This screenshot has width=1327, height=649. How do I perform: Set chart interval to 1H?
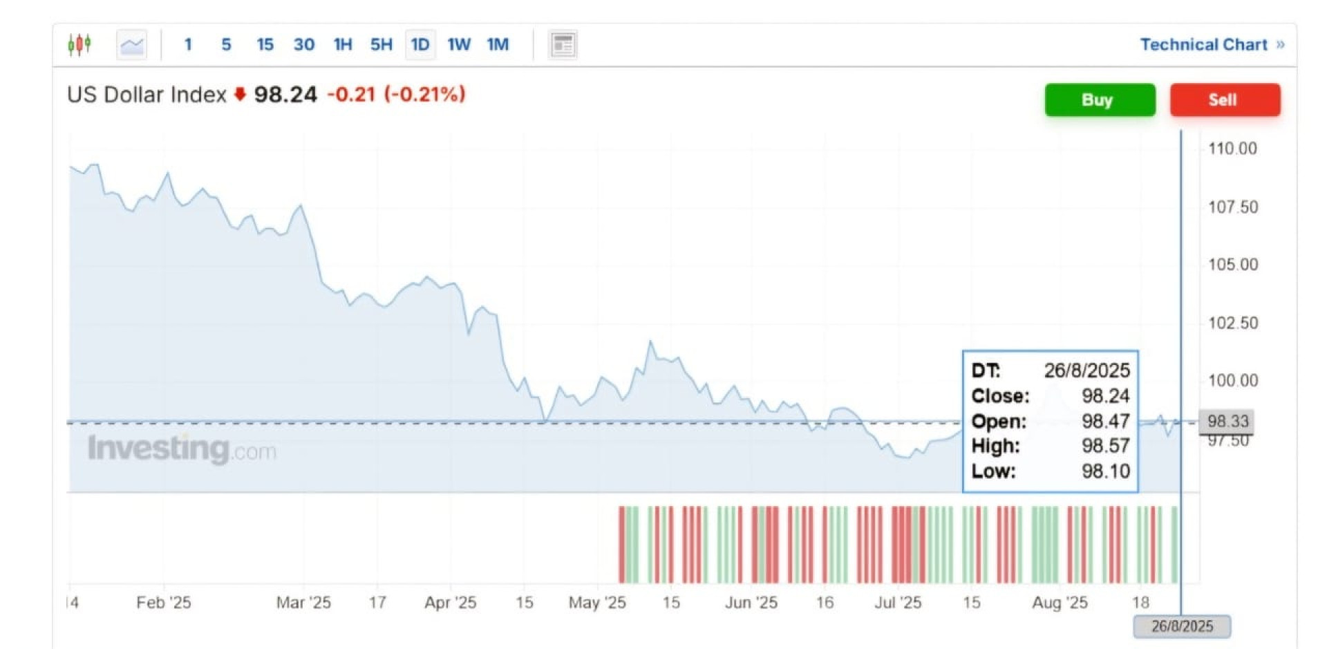(x=343, y=45)
